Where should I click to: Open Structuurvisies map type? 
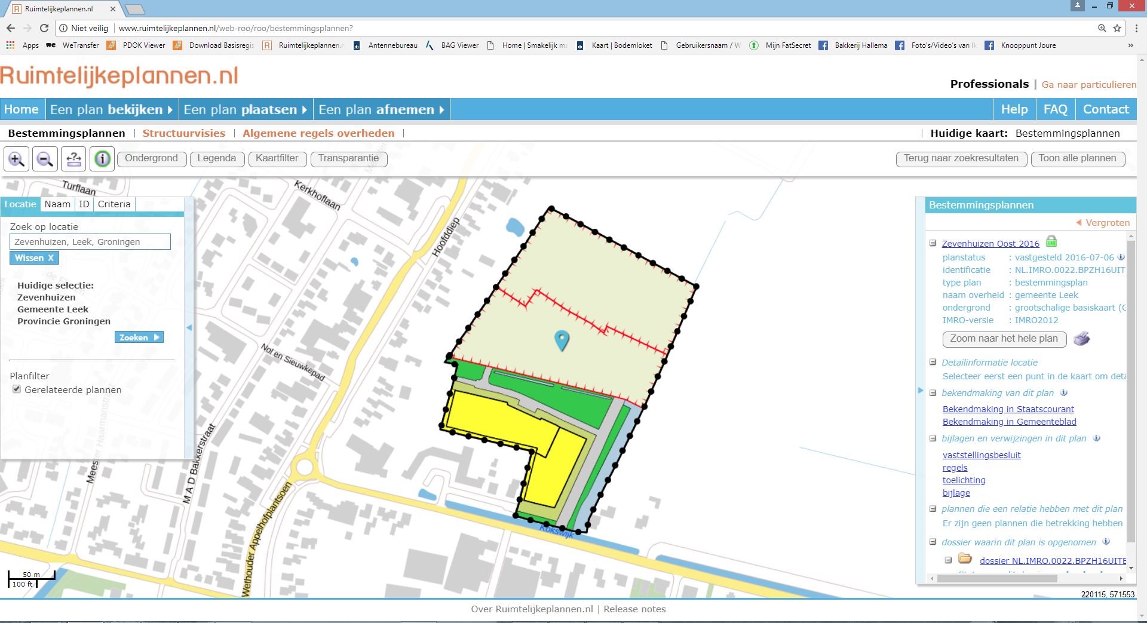(x=184, y=133)
